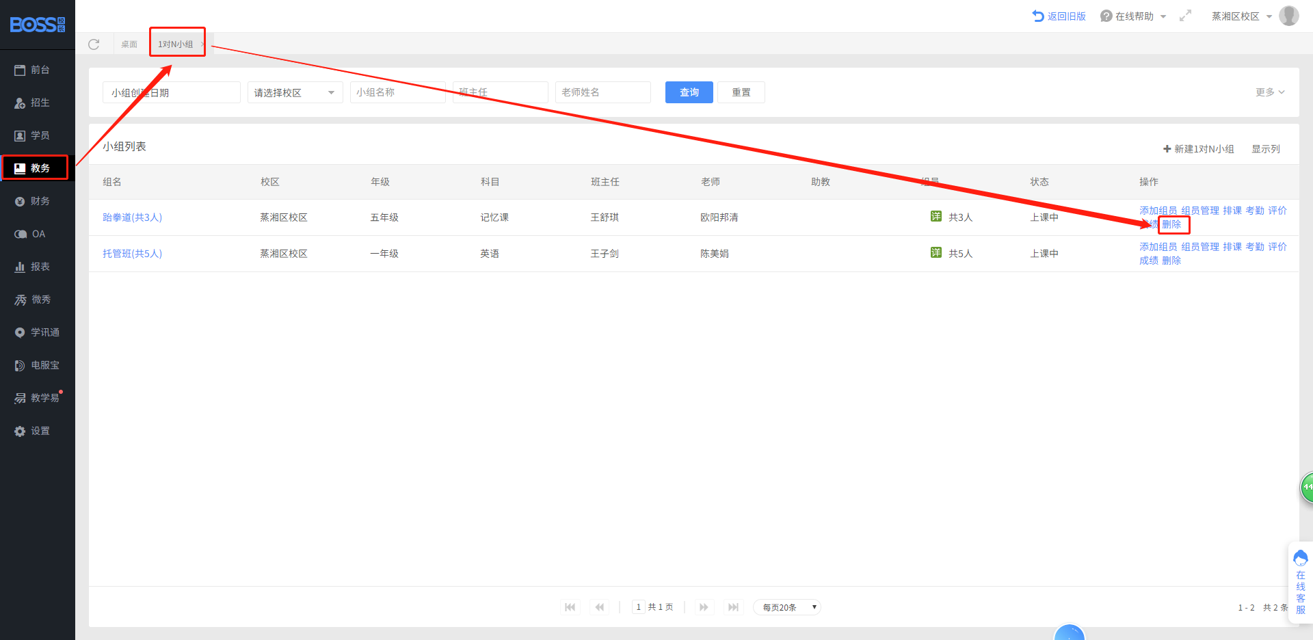The image size is (1313, 640).
Task: Toggle the fullscreen expand icon in header
Action: tap(1185, 16)
